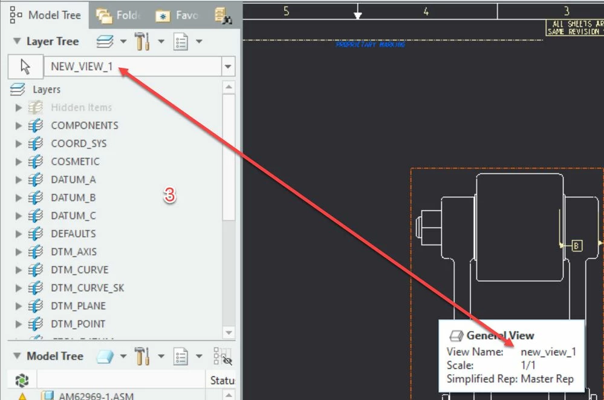This screenshot has width=604, height=400.
Task: Open the Model Tree settings dropdown arrow
Action: click(161, 356)
